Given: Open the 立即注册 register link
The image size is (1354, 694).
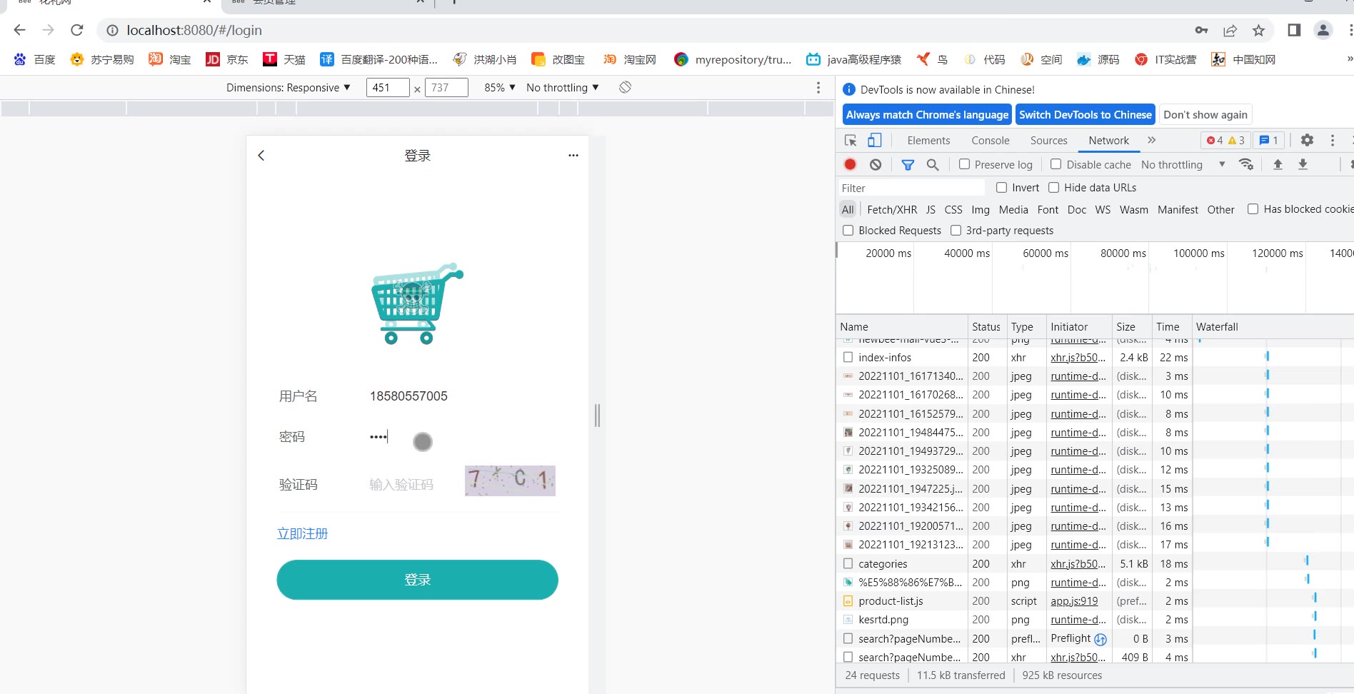Looking at the screenshot, I should (x=303, y=533).
